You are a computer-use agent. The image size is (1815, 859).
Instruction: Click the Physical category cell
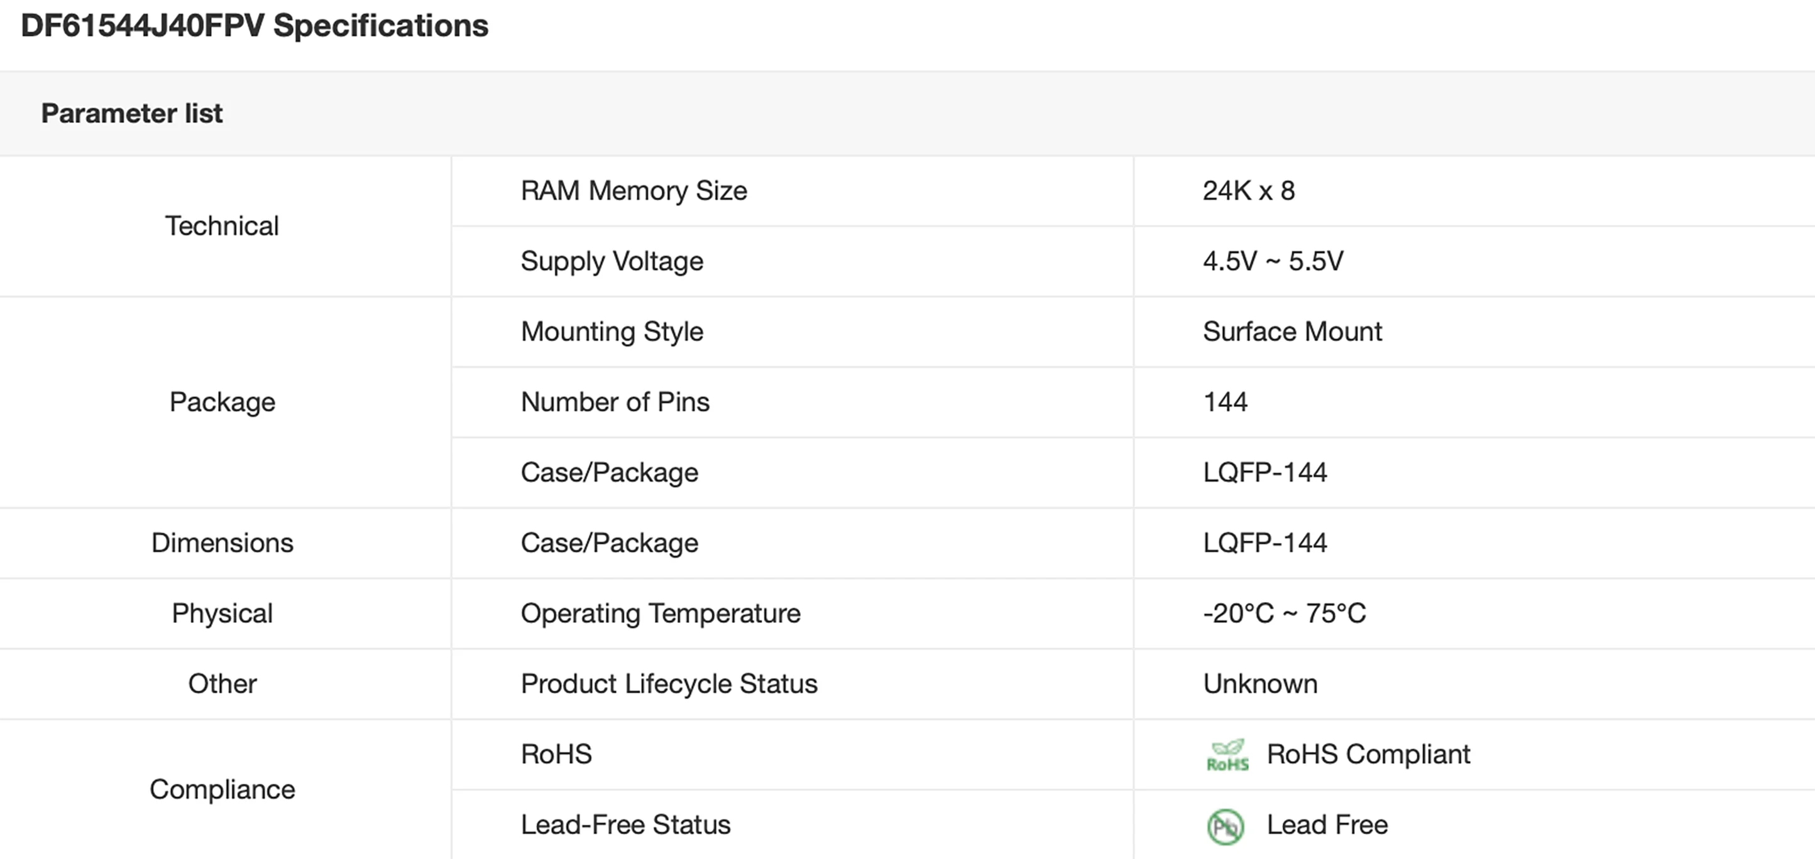click(222, 613)
